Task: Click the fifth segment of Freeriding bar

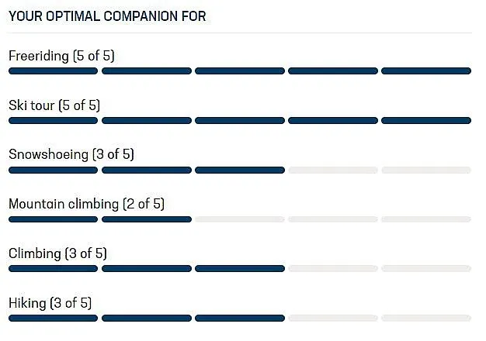Action: 426,71
